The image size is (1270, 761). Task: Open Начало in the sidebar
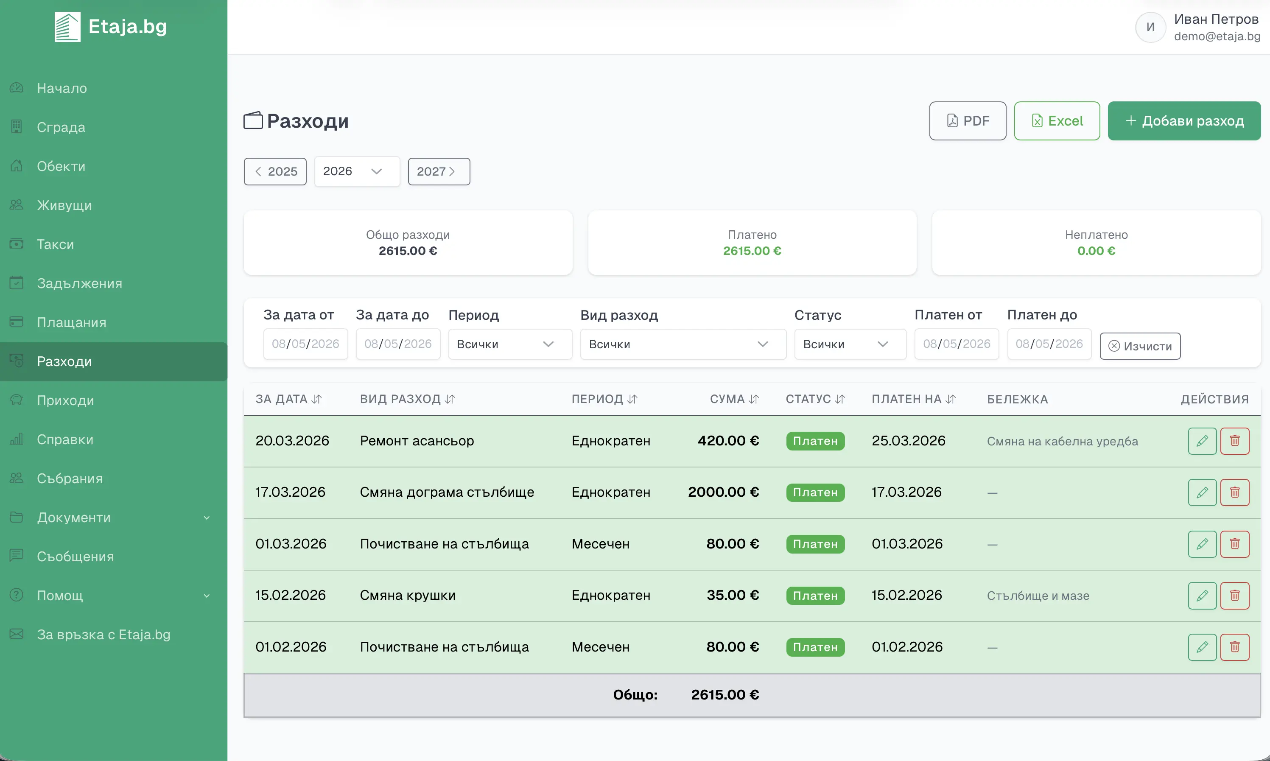pyautogui.click(x=113, y=88)
